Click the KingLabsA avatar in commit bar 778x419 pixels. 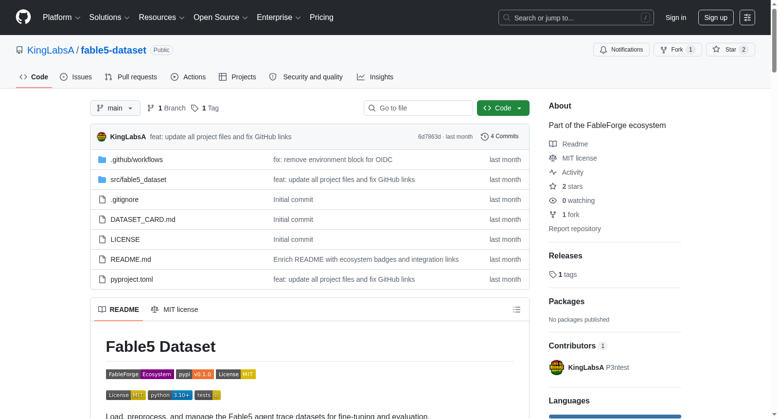(102, 137)
